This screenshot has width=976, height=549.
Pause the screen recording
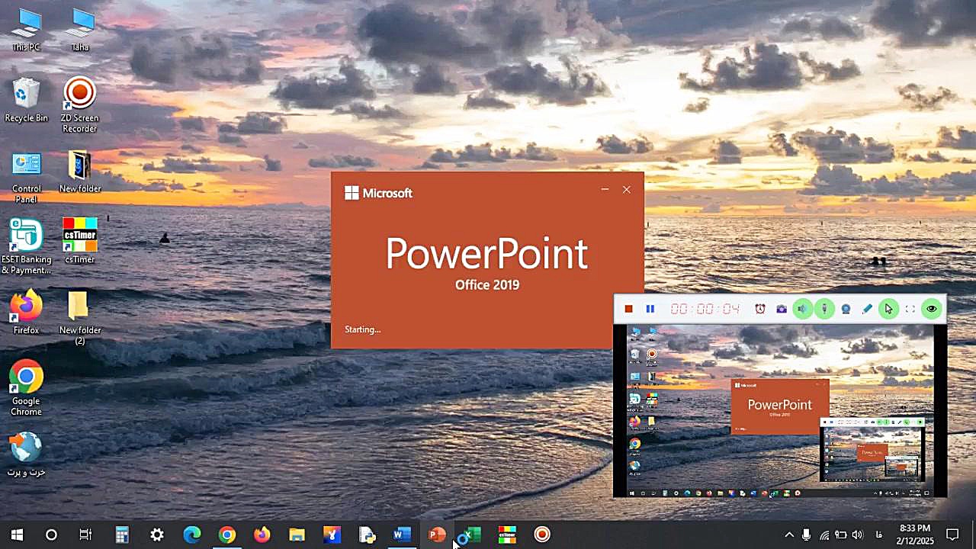[x=650, y=309]
